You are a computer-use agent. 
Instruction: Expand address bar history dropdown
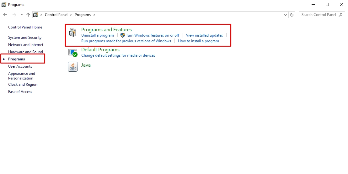point(286,15)
